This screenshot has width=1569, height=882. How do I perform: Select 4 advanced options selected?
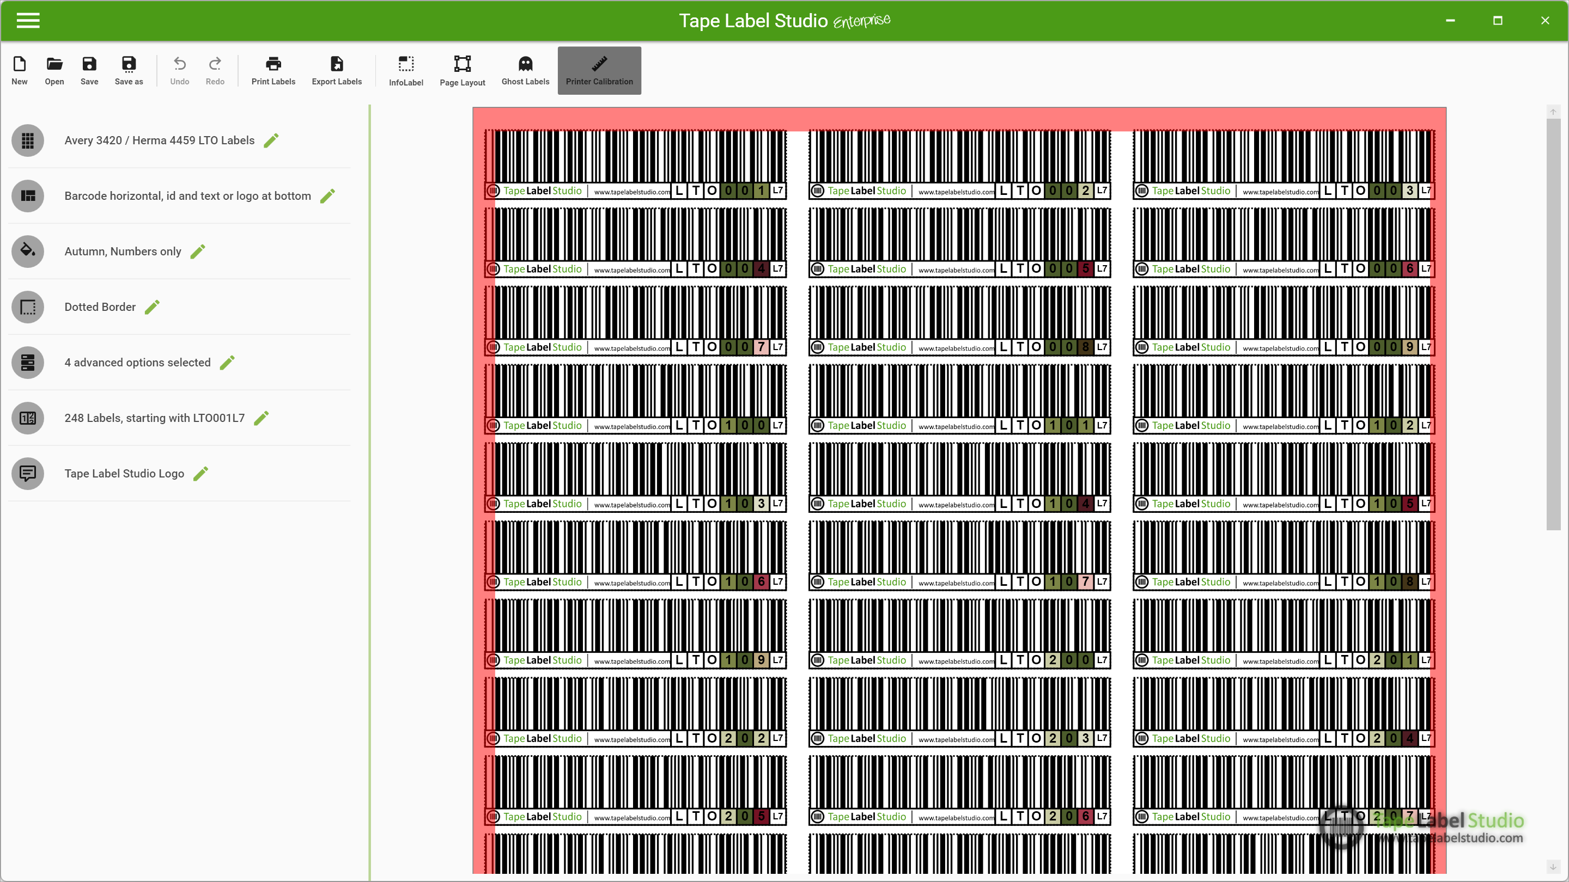[138, 362]
